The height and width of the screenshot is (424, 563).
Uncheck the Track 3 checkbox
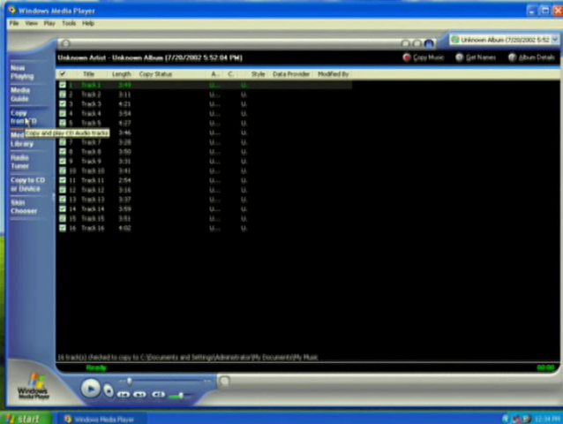click(63, 104)
